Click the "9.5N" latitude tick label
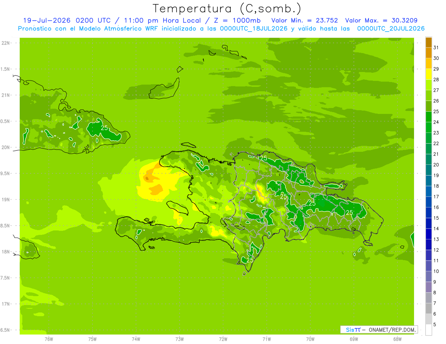 pyautogui.click(x=6, y=174)
